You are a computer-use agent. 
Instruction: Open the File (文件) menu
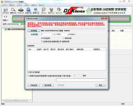click(5, 5)
